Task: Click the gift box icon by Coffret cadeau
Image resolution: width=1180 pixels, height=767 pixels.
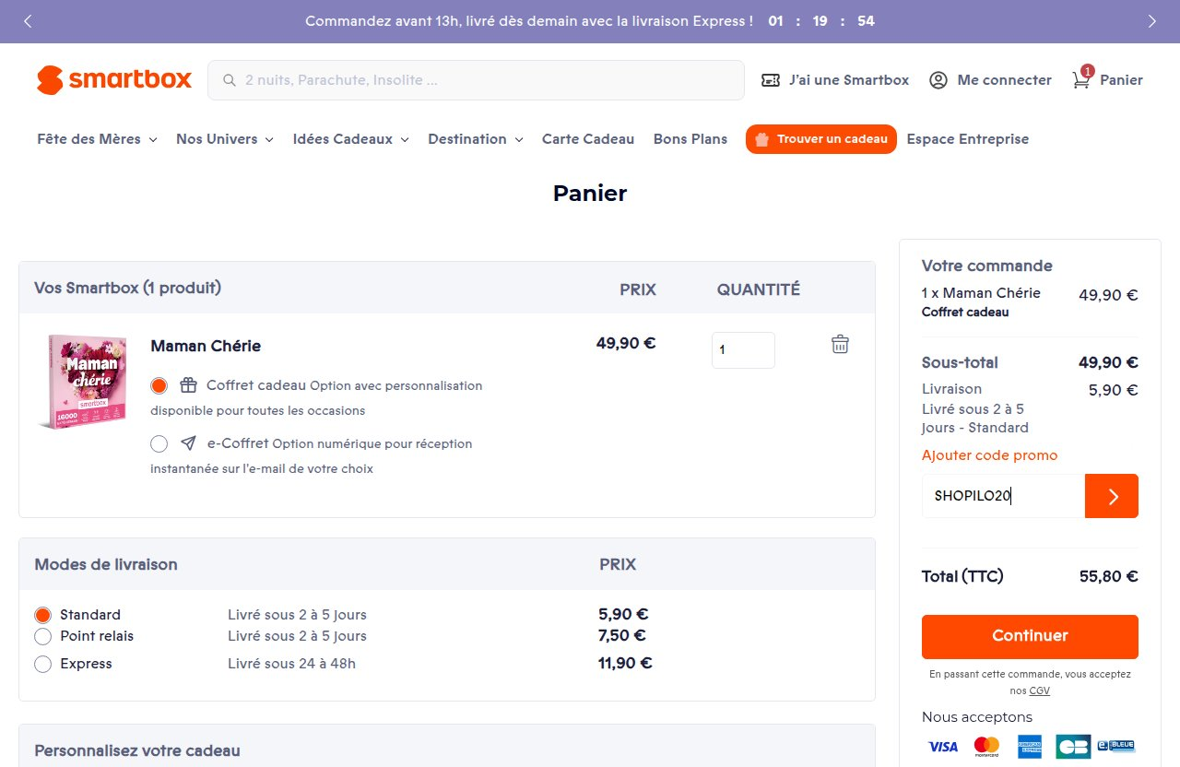Action: coord(188,384)
